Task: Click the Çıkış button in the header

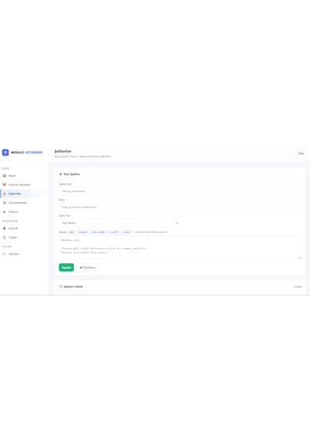Action: click(301, 154)
